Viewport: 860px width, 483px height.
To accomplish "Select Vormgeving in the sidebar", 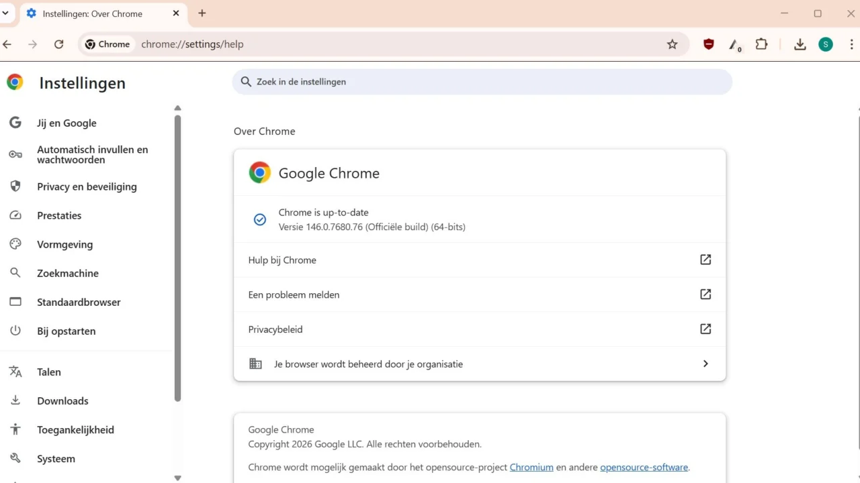I will tap(64, 244).
